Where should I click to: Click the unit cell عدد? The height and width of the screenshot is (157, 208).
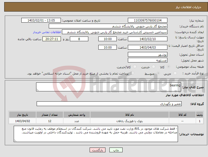point(77,121)
